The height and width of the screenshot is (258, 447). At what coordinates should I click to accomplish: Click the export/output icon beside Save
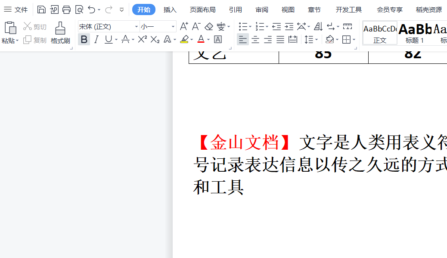coord(54,10)
